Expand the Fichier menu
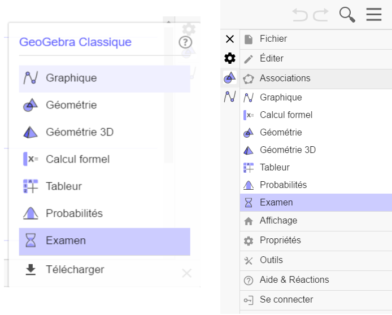 [316, 39]
